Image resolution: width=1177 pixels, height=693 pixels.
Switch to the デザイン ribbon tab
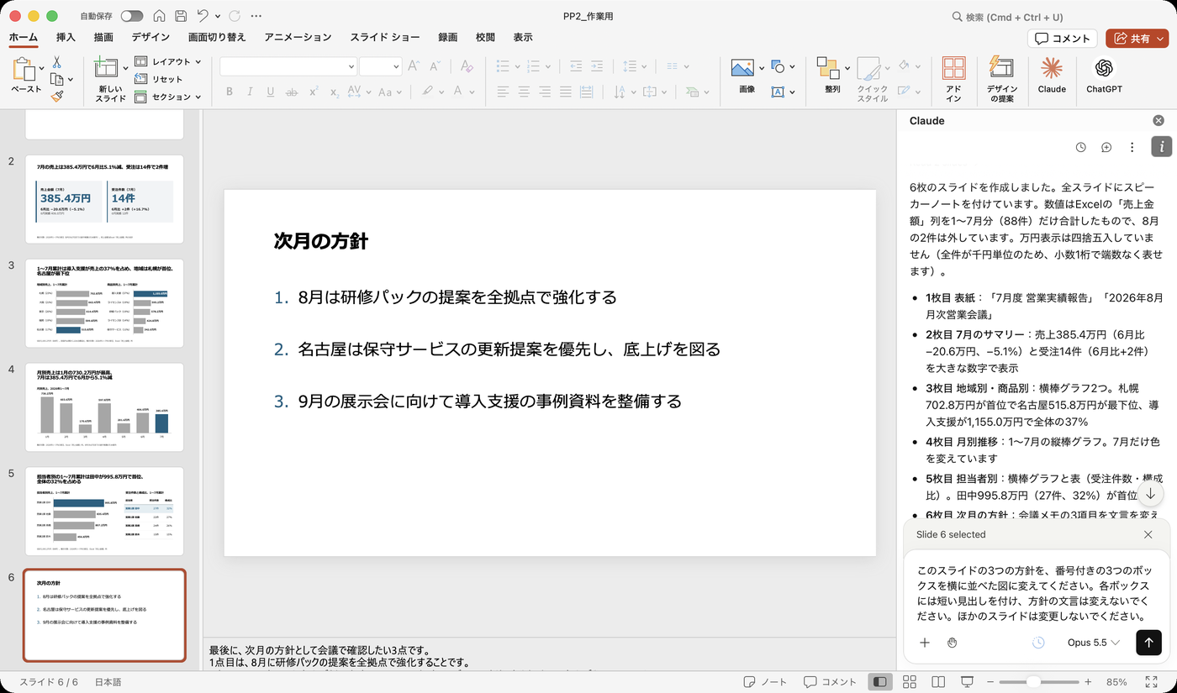coord(150,37)
